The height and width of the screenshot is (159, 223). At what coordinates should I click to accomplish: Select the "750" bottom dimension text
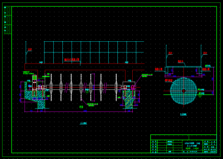click(31, 111)
